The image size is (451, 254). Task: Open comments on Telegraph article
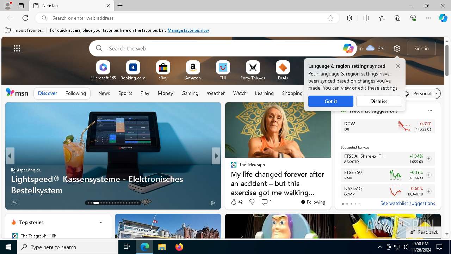pos(266,202)
